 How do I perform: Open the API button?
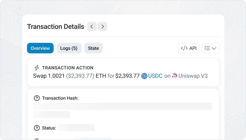point(189,48)
